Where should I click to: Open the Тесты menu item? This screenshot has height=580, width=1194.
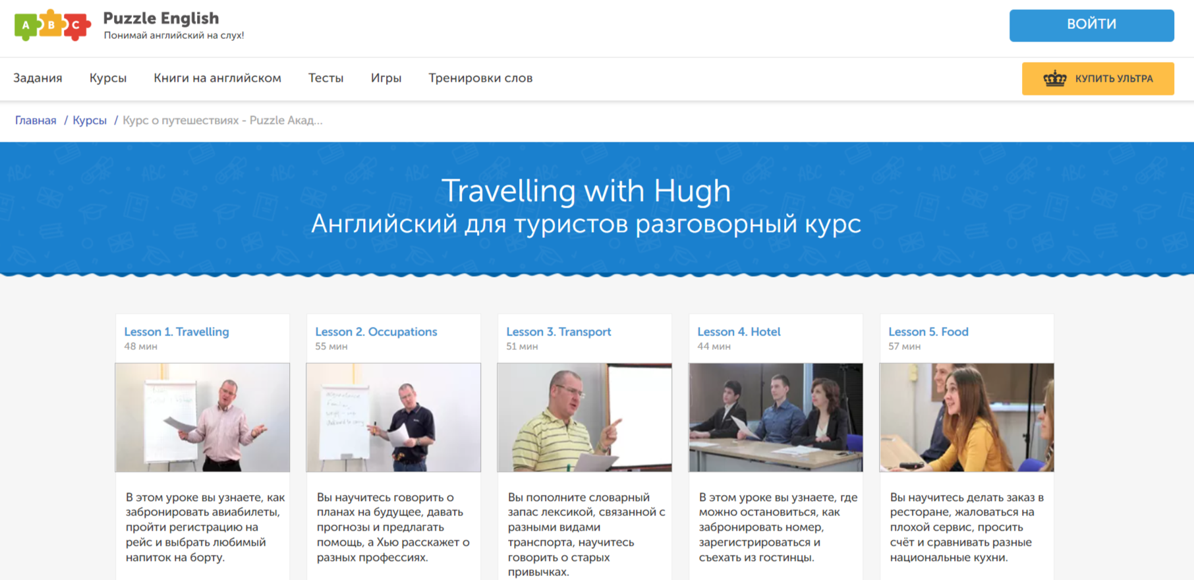326,78
